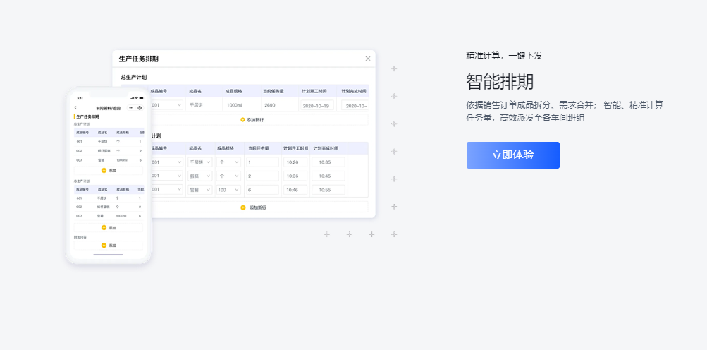This screenshot has height=350, width=707.
Task: Open the 千层饼 product name dropdown
Action: (x=199, y=162)
